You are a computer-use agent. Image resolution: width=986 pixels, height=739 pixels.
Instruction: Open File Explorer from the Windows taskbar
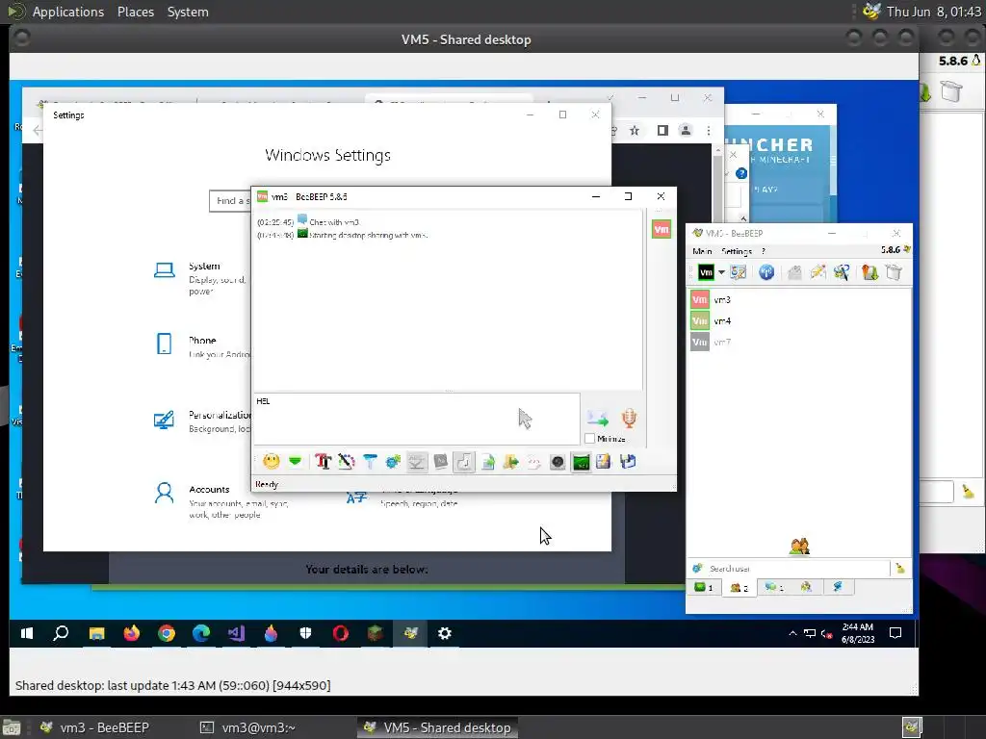96,633
